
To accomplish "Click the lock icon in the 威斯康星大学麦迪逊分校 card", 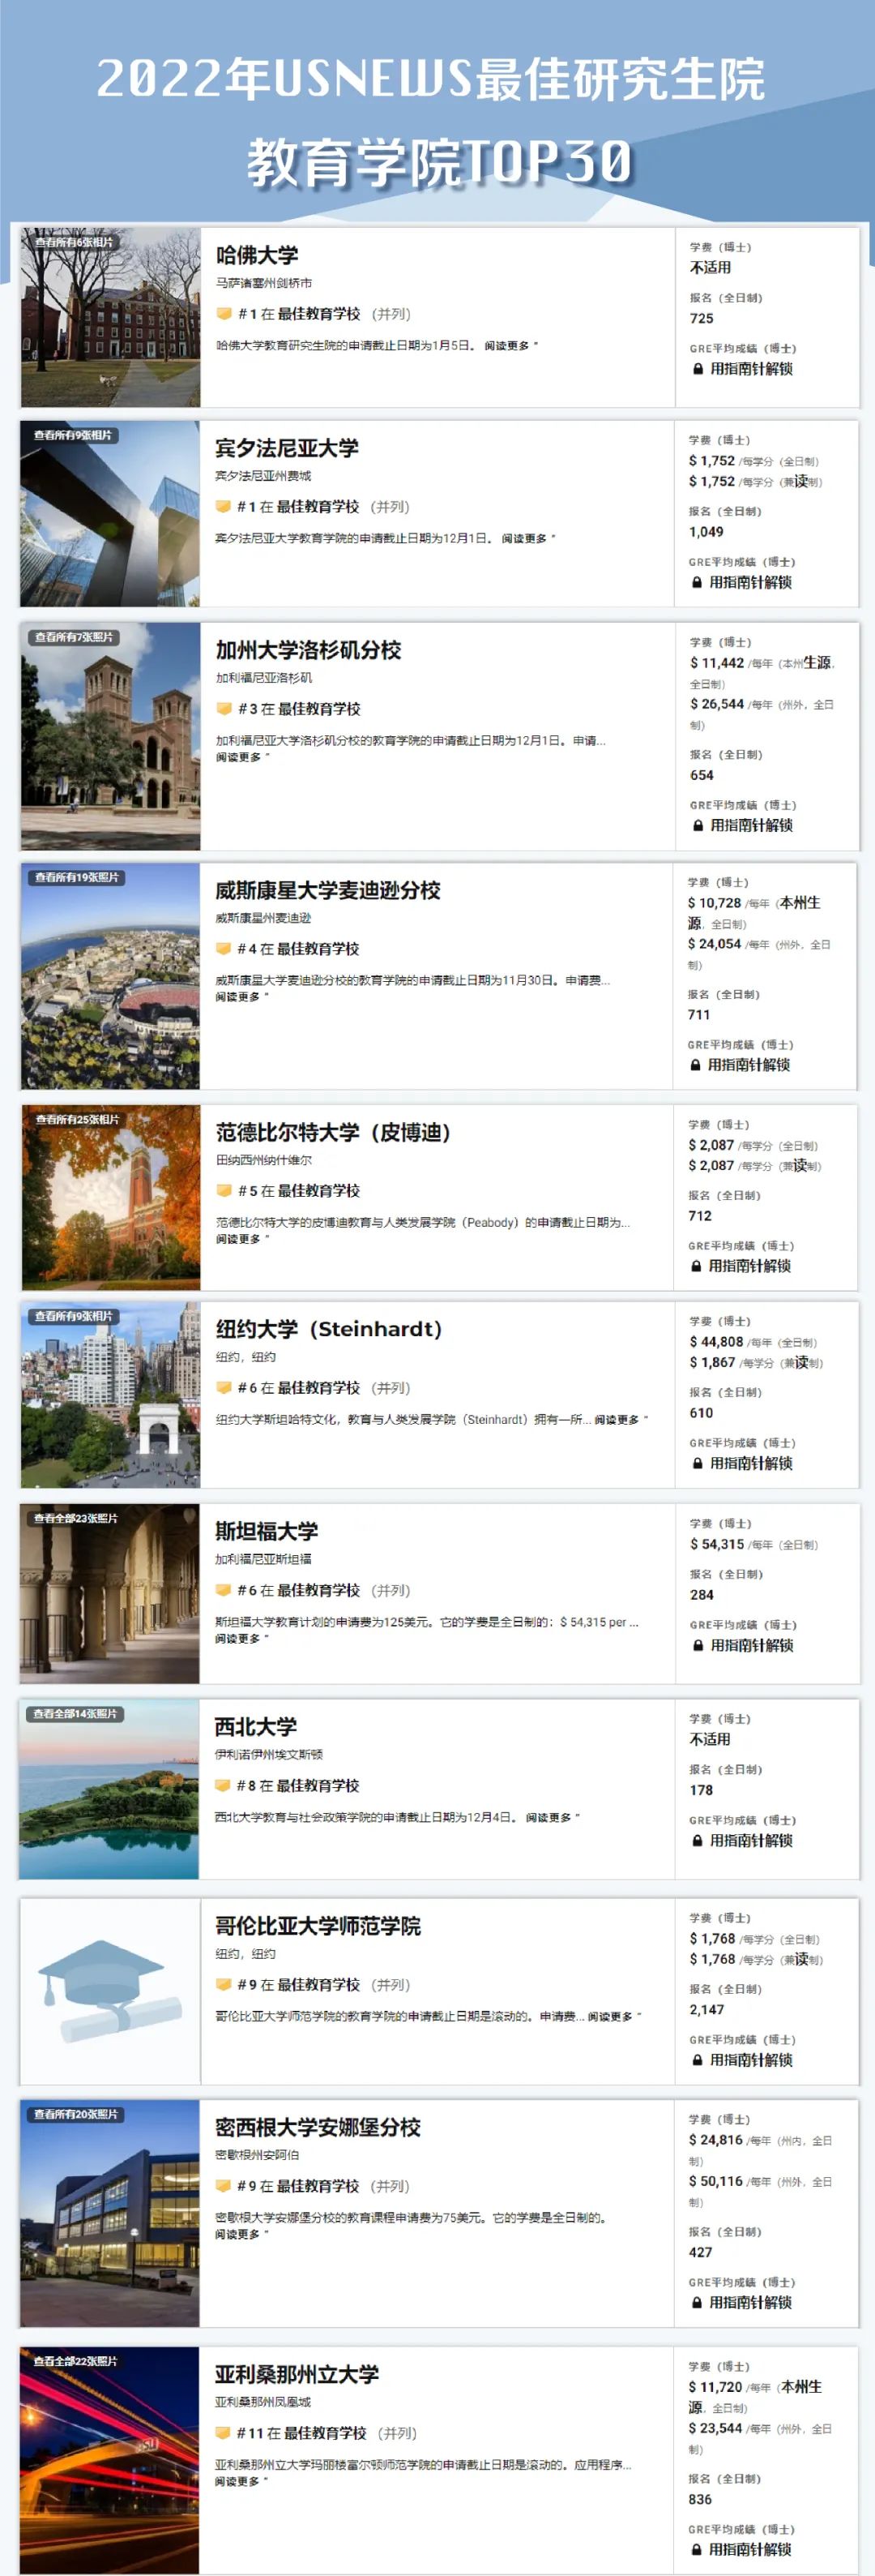I will [695, 1065].
